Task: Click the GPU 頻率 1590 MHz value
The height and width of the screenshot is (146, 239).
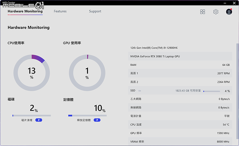Action: (223, 133)
